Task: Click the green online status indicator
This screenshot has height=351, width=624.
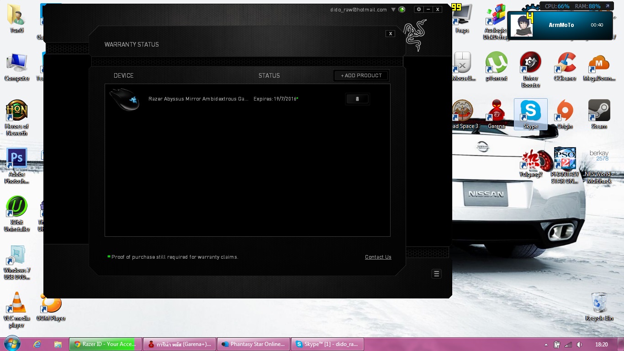Action: coord(402,9)
